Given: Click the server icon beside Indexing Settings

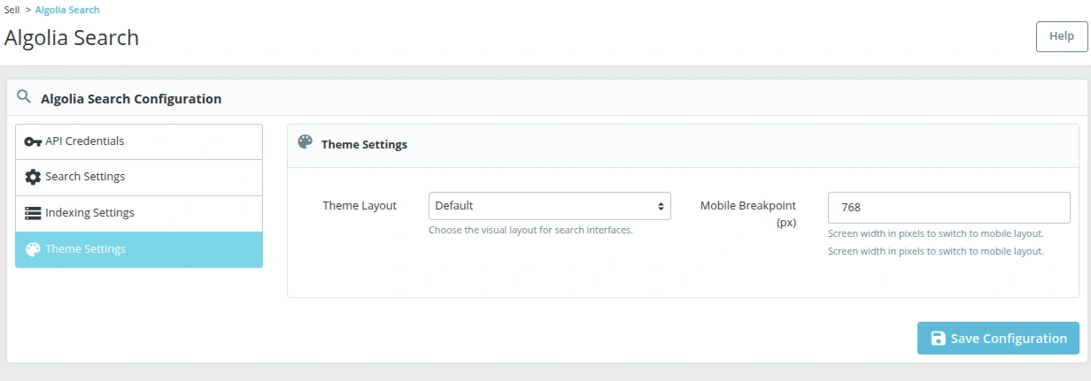Looking at the screenshot, I should pos(33,213).
